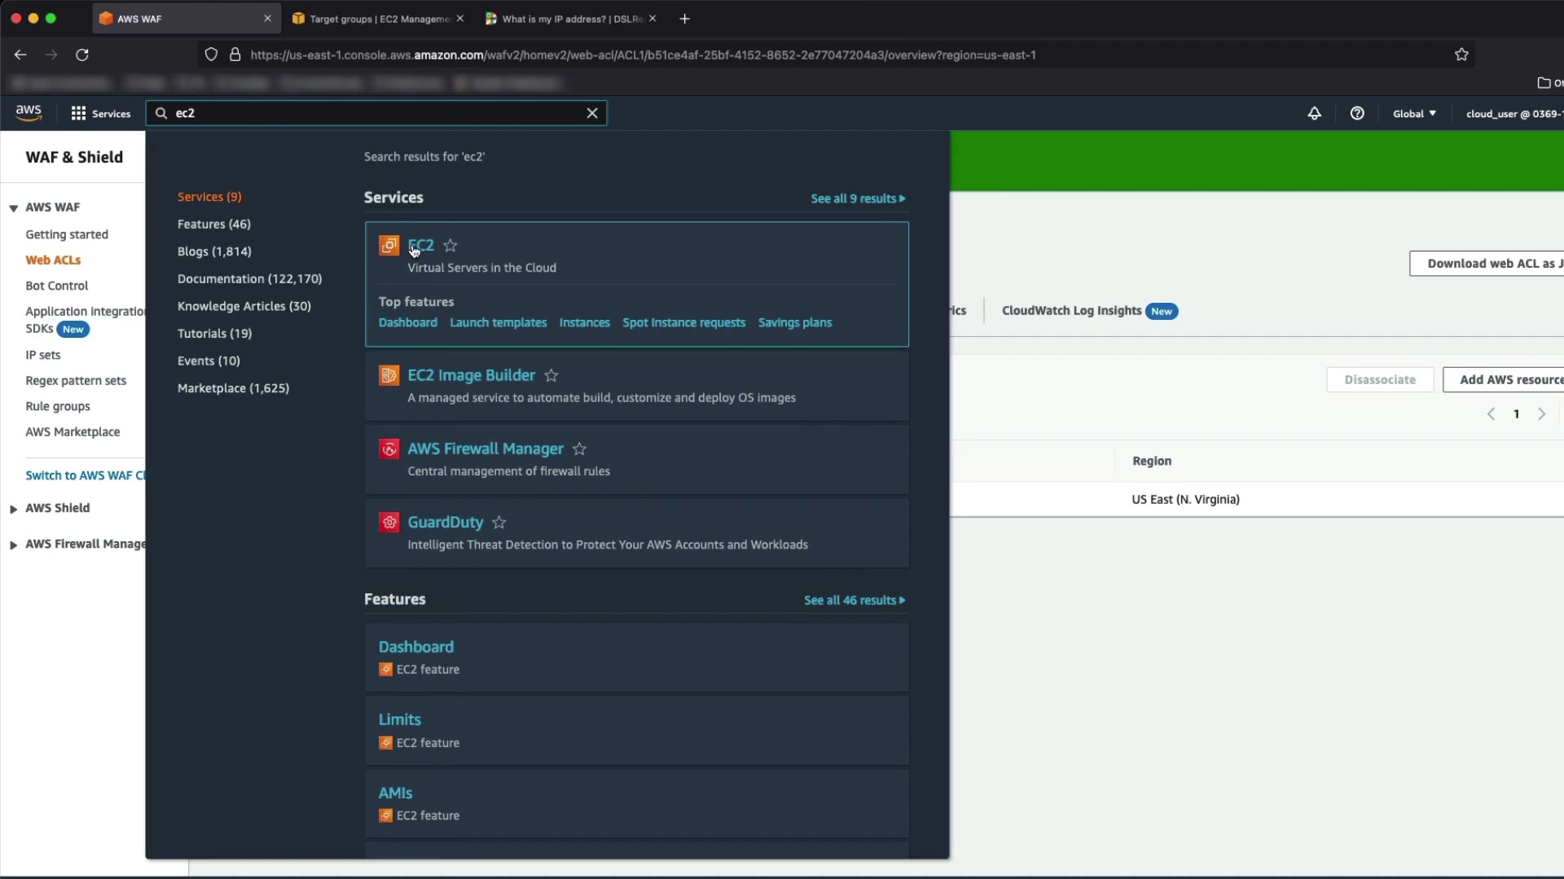Open the help question mark icon
Viewport: 1564px width, 879px height.
pos(1357,113)
